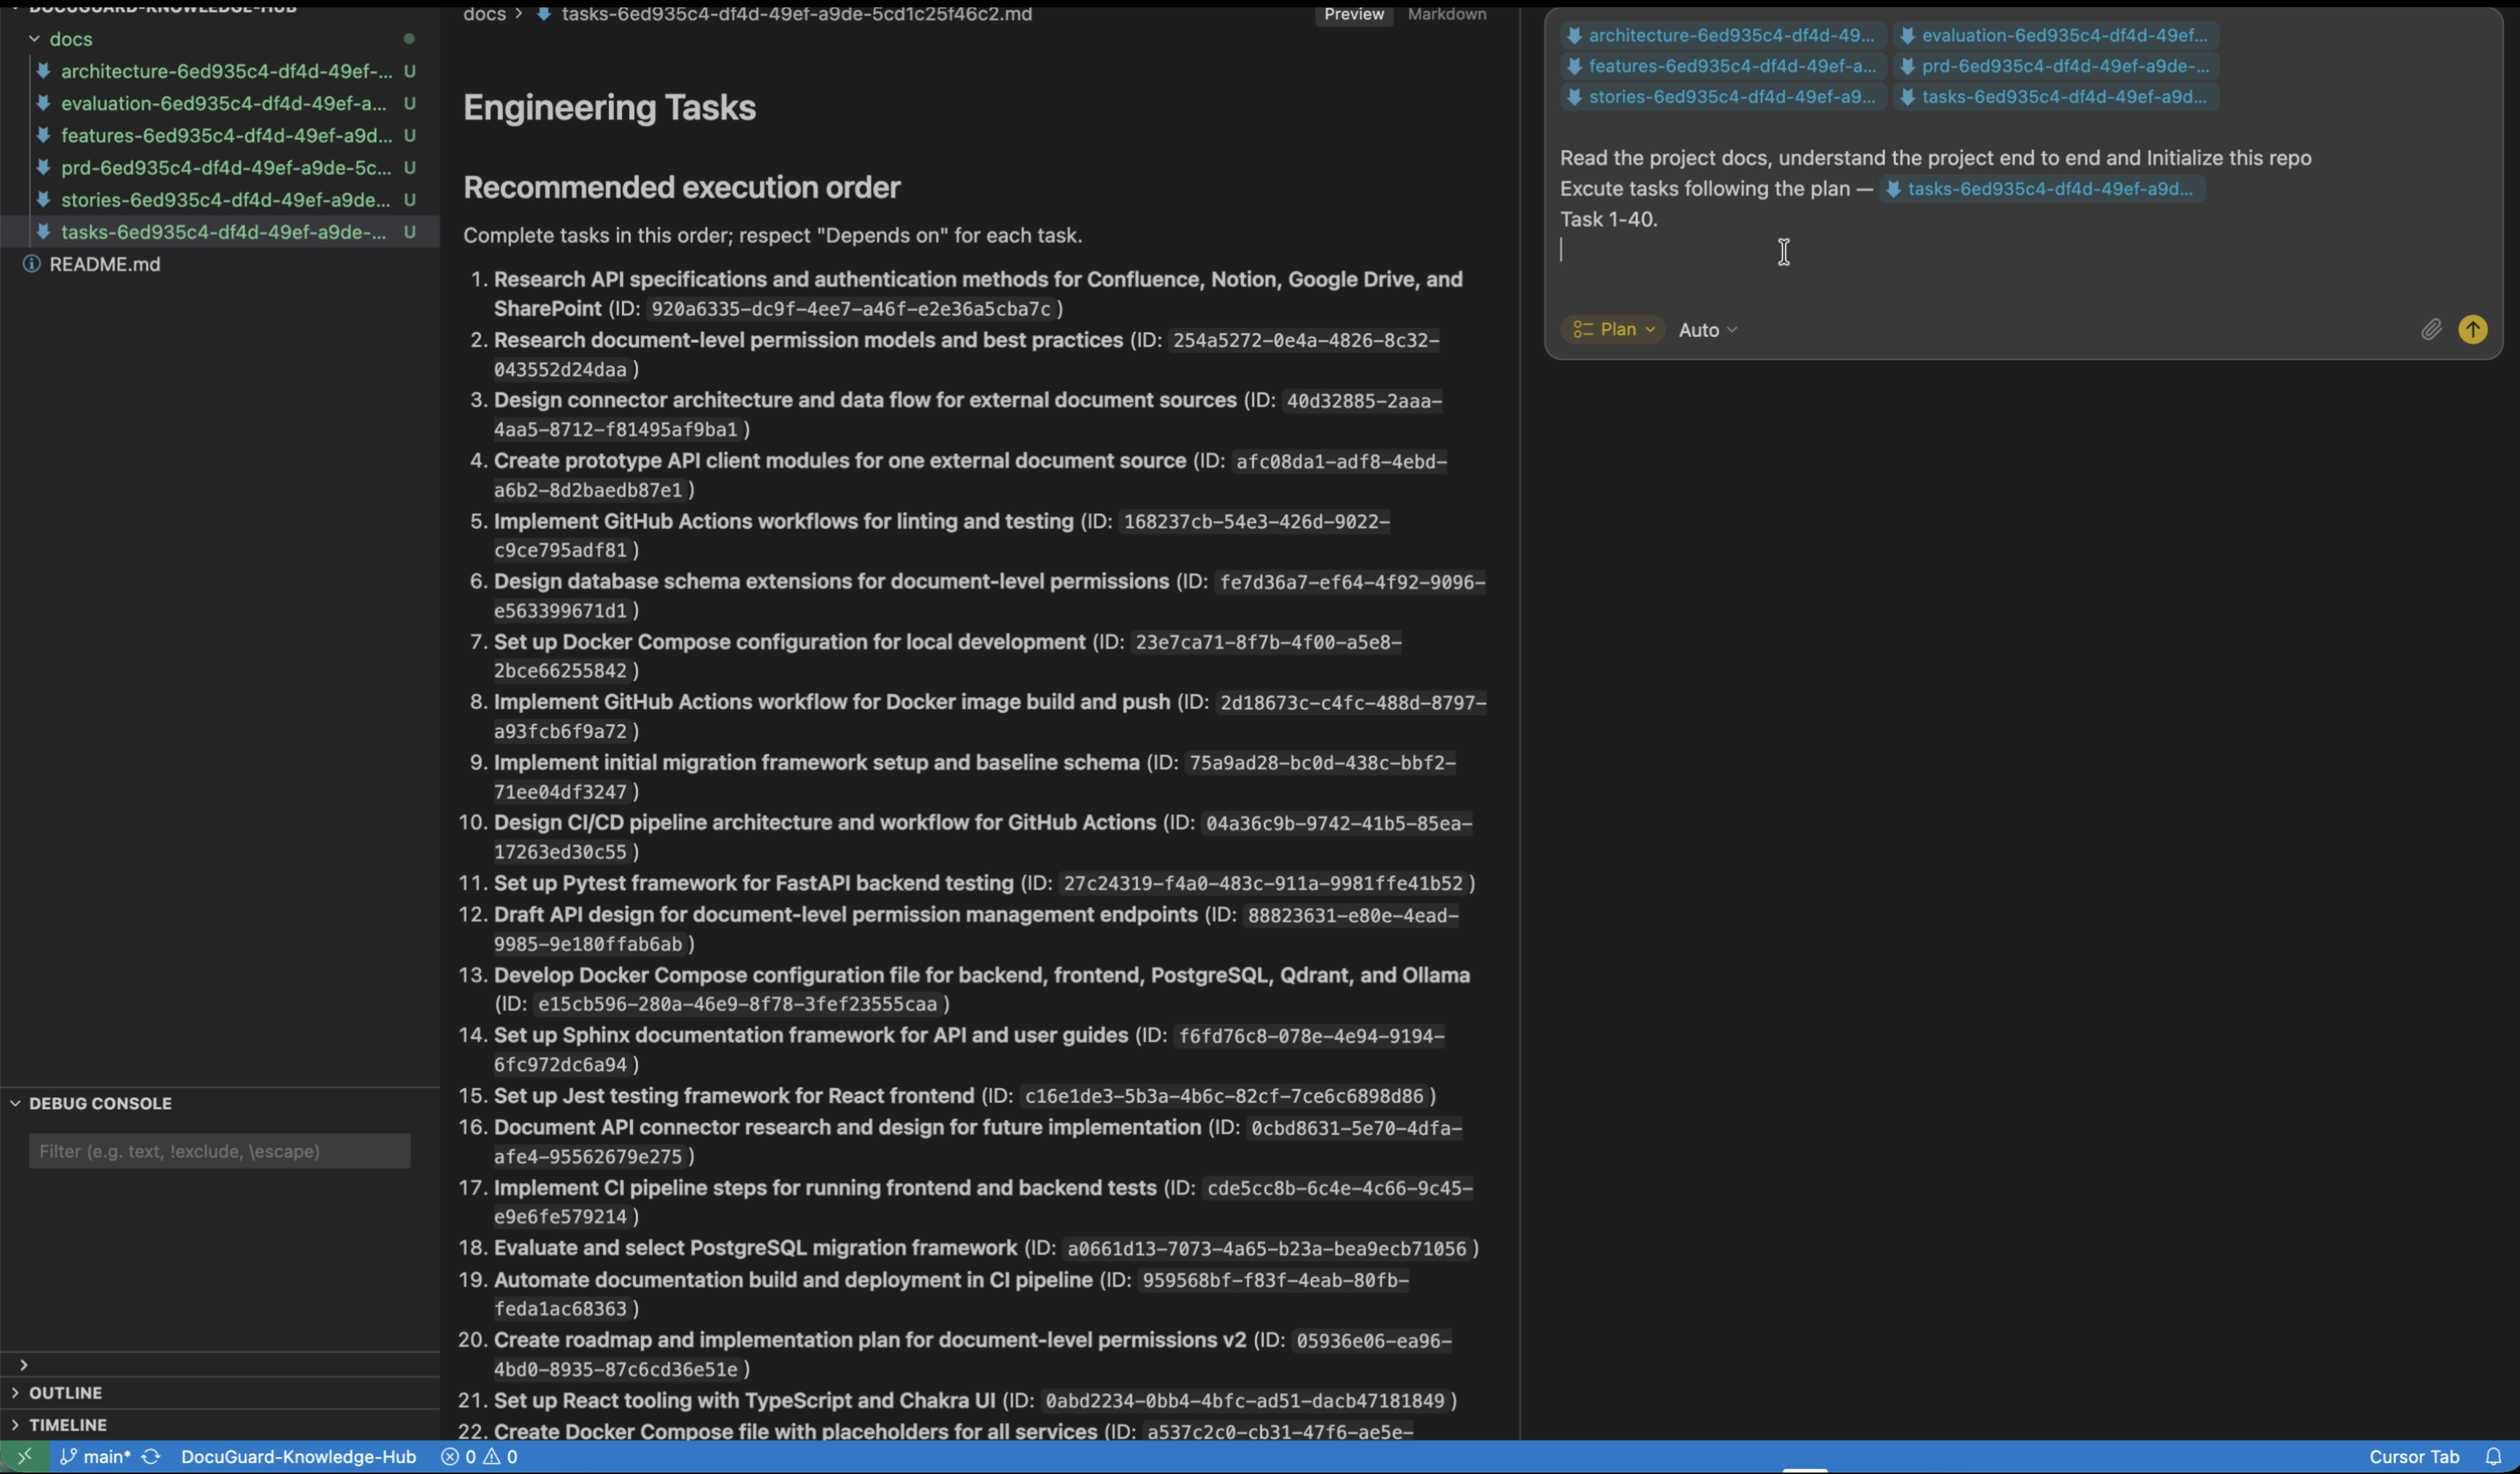Open stories-6ed935c4 file in explorer
Screen dimensions: 2520x1474
tap(225, 199)
